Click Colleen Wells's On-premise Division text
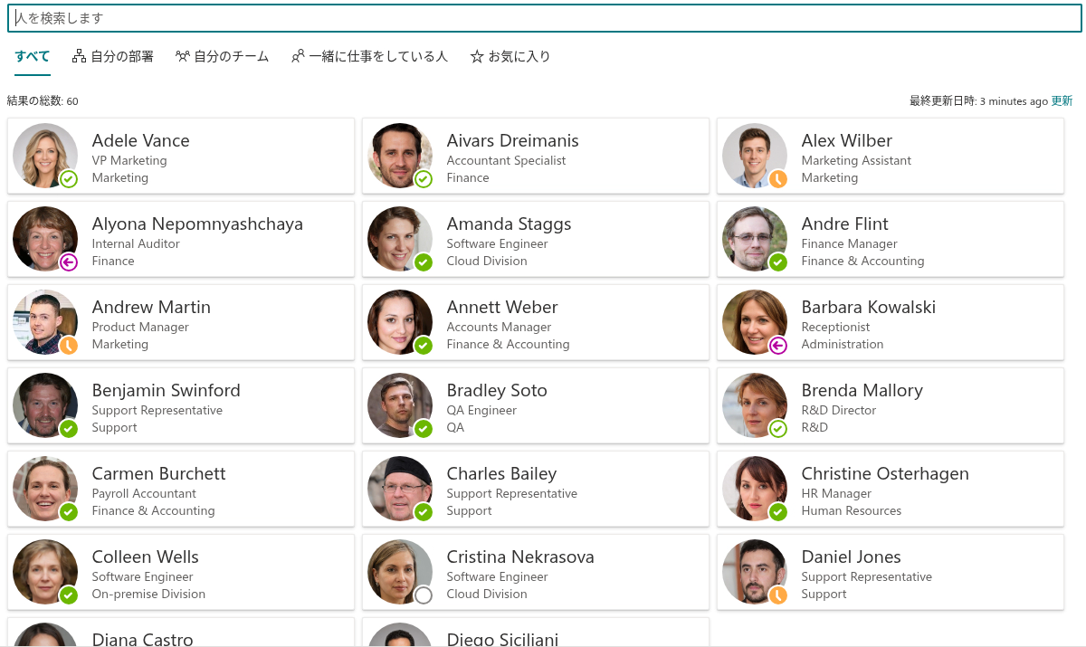 pos(148,594)
